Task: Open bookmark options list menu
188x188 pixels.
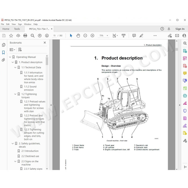Action: click(12, 50)
